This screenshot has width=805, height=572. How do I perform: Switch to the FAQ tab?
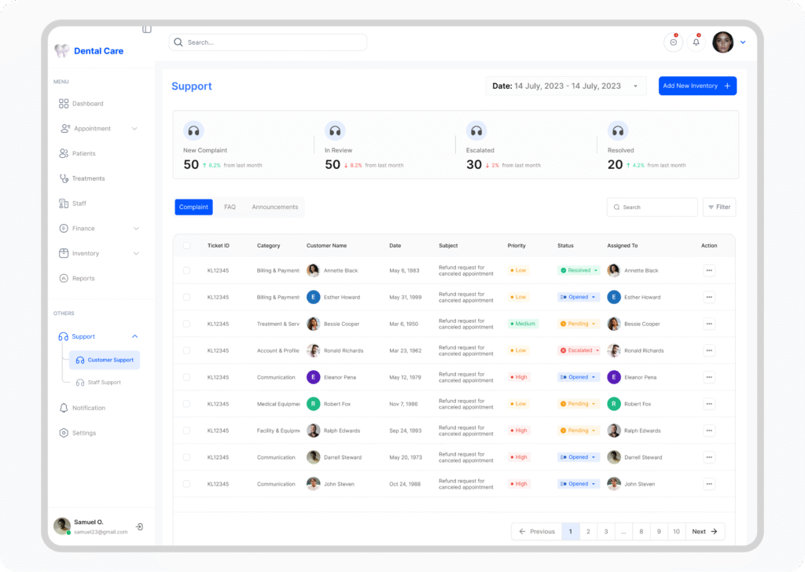(230, 207)
